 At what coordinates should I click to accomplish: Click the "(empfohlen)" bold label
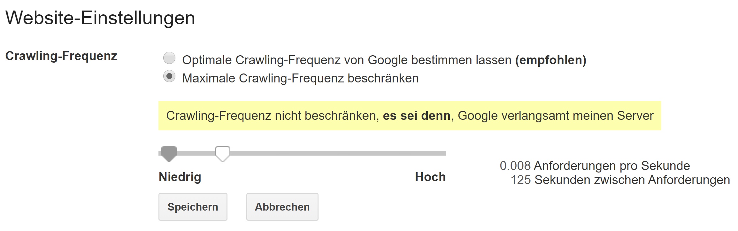click(551, 59)
